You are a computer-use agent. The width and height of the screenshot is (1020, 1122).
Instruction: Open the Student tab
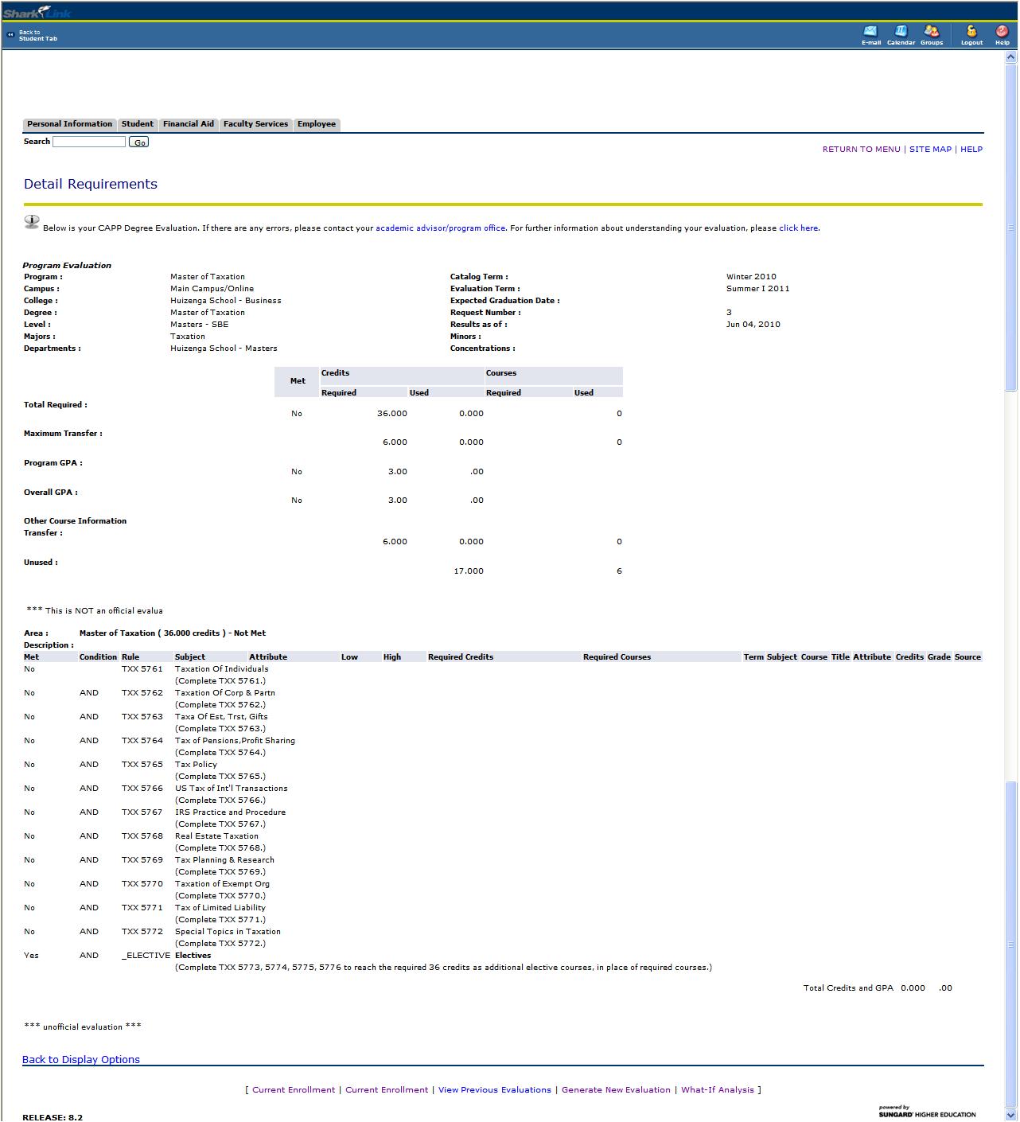[138, 124]
